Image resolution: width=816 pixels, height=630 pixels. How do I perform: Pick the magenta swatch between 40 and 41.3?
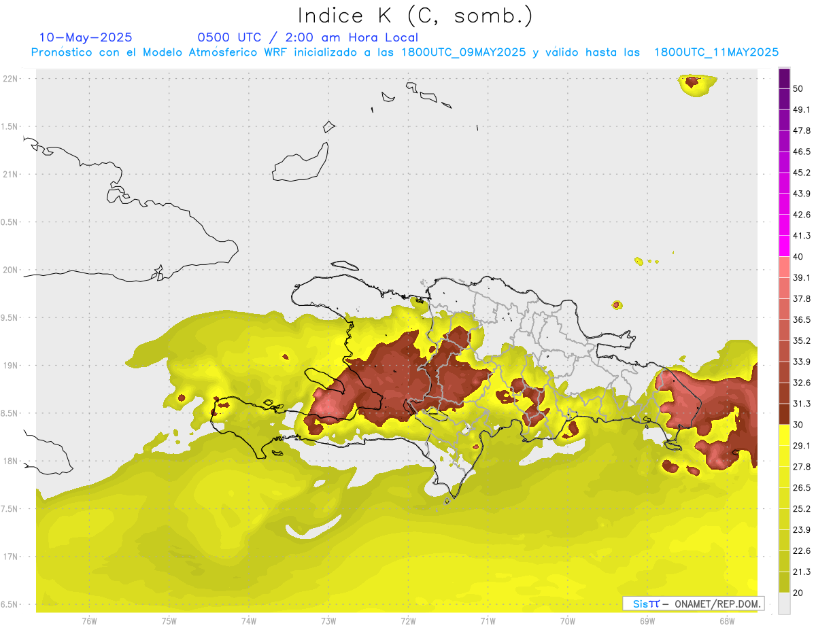[x=784, y=246]
